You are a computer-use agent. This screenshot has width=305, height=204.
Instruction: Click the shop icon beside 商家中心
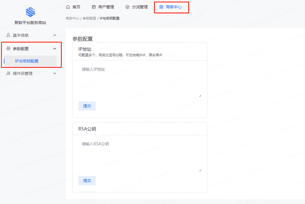(161, 7)
